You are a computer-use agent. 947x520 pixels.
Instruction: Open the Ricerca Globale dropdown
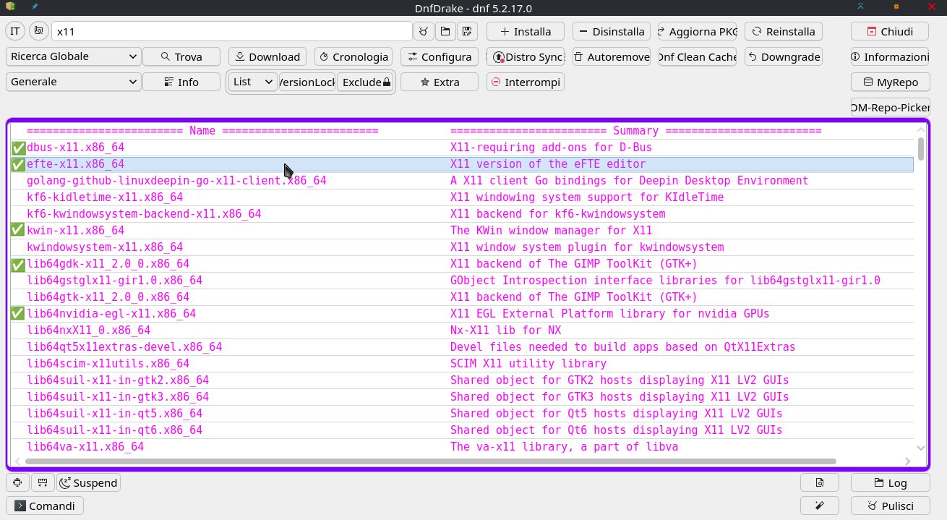click(74, 56)
